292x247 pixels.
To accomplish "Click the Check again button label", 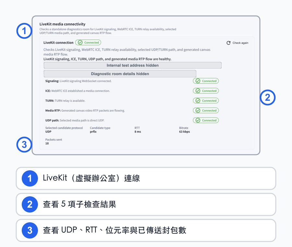I will pos(240,43).
